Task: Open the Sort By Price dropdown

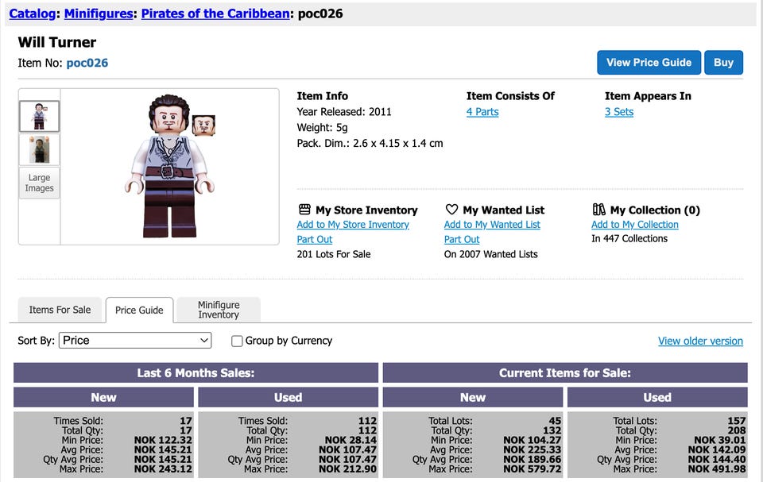Action: coord(135,341)
